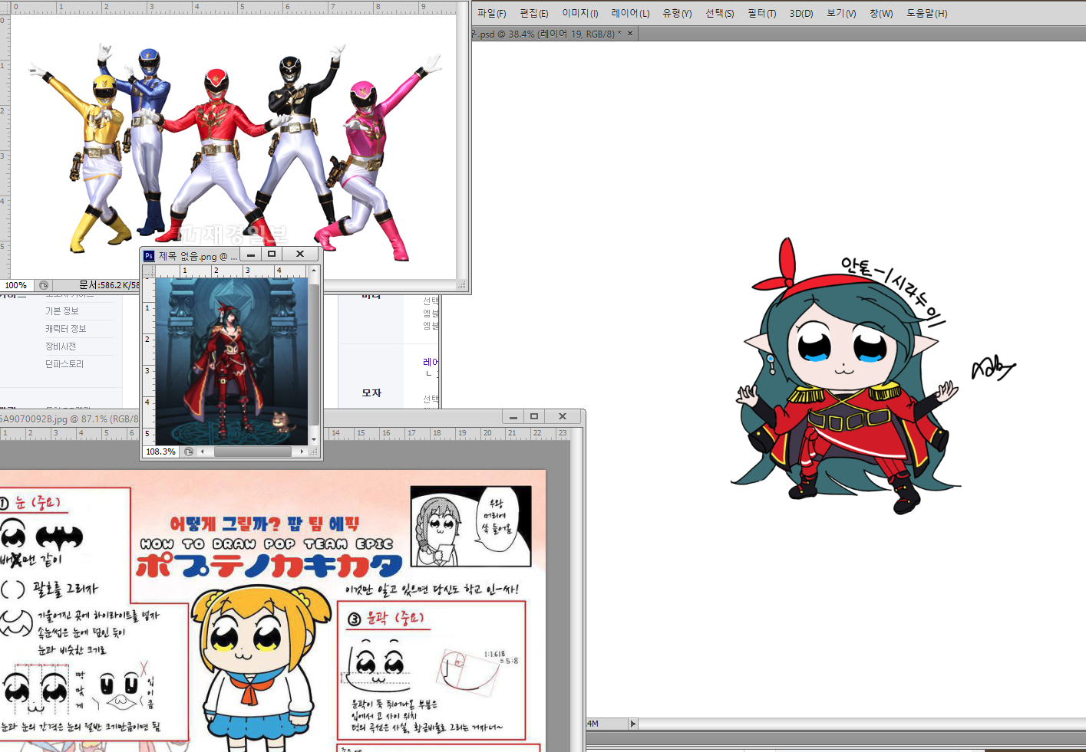Click the status icon beside 108.3% zoom
Screen dimensions: 1086x752
[x=189, y=452]
